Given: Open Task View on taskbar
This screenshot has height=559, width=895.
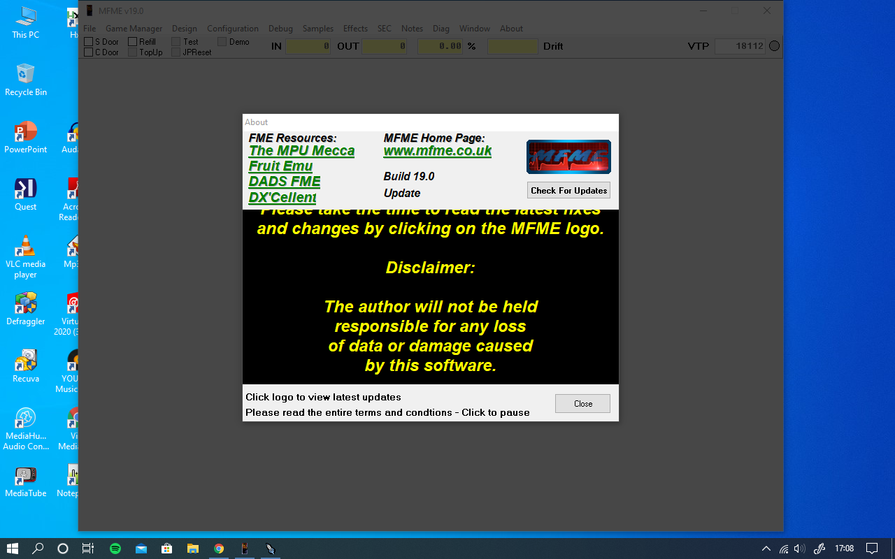Looking at the screenshot, I should pos(88,549).
